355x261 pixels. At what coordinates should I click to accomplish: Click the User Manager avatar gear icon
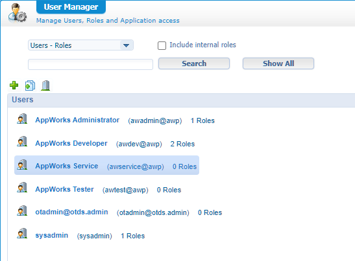click(x=18, y=13)
